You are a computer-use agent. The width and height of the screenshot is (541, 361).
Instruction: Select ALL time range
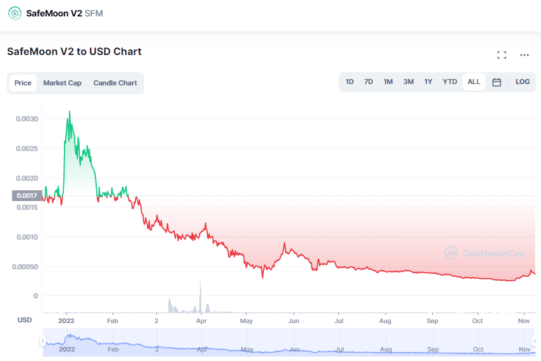474,82
